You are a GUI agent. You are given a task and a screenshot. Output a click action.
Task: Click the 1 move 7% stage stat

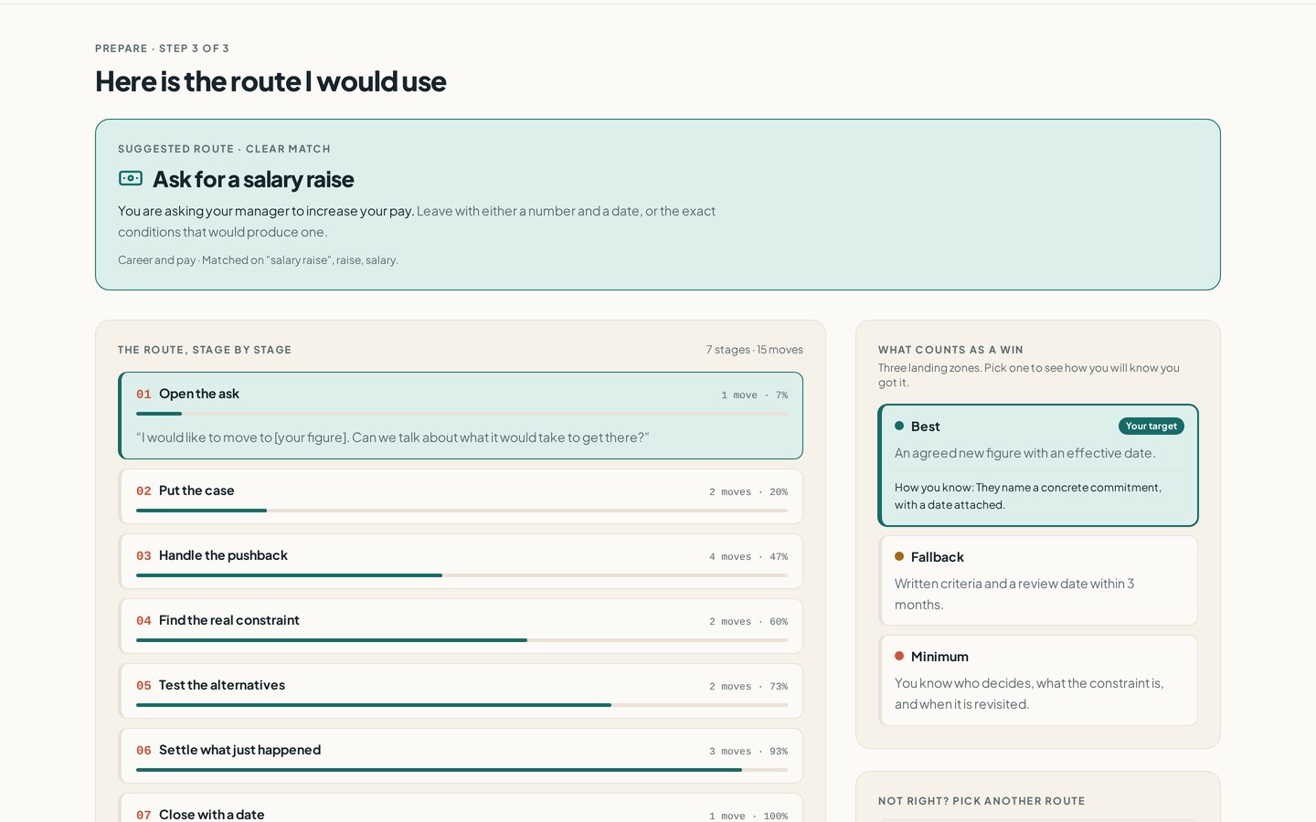(754, 395)
